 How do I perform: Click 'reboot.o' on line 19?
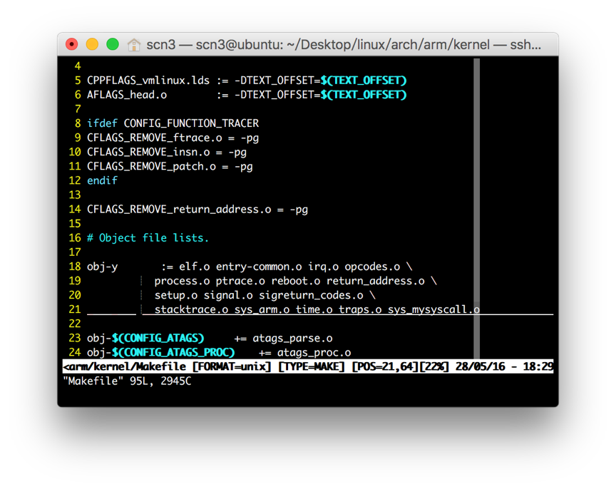click(x=295, y=281)
